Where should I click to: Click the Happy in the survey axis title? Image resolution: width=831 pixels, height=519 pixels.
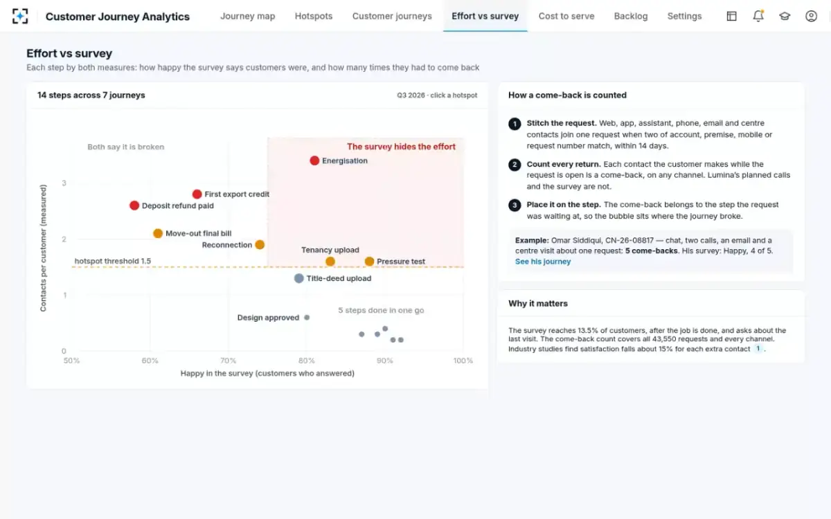coord(267,374)
